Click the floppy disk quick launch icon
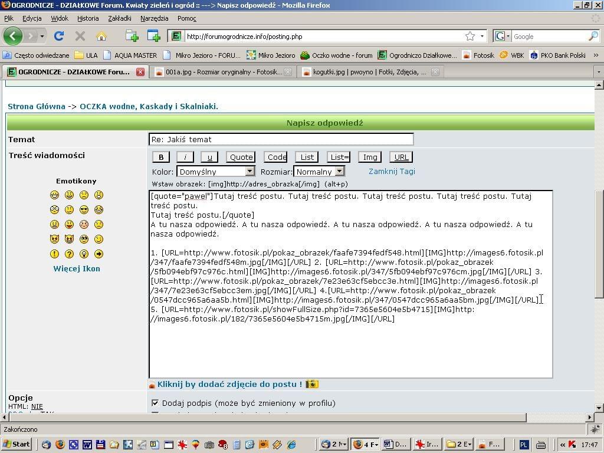 click(x=100, y=444)
